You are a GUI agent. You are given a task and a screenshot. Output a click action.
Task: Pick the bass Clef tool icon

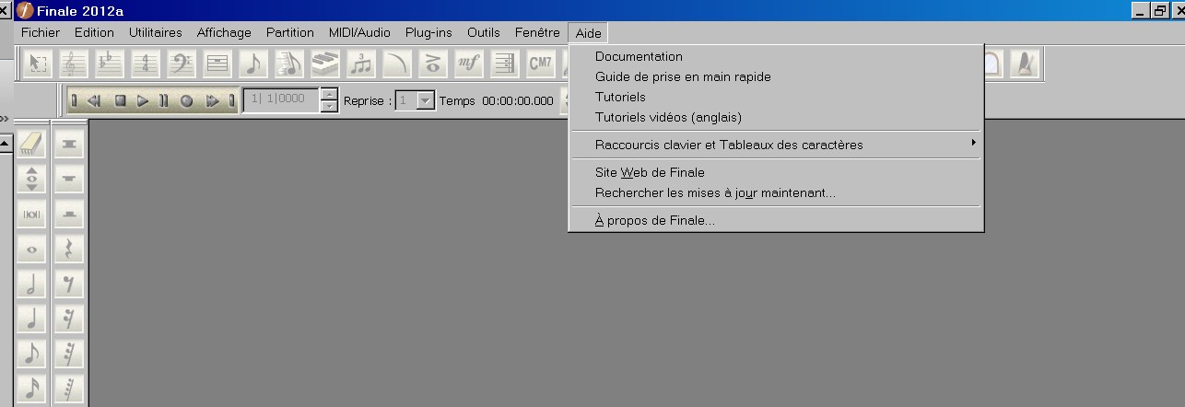182,64
